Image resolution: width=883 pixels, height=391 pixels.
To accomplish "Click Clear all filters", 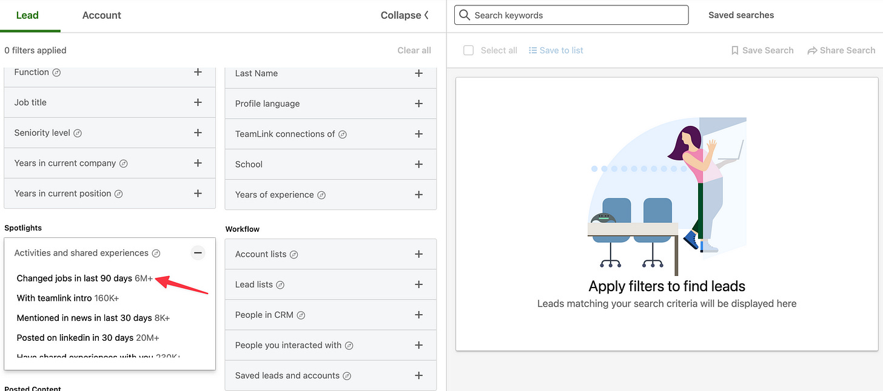I will tap(414, 50).
